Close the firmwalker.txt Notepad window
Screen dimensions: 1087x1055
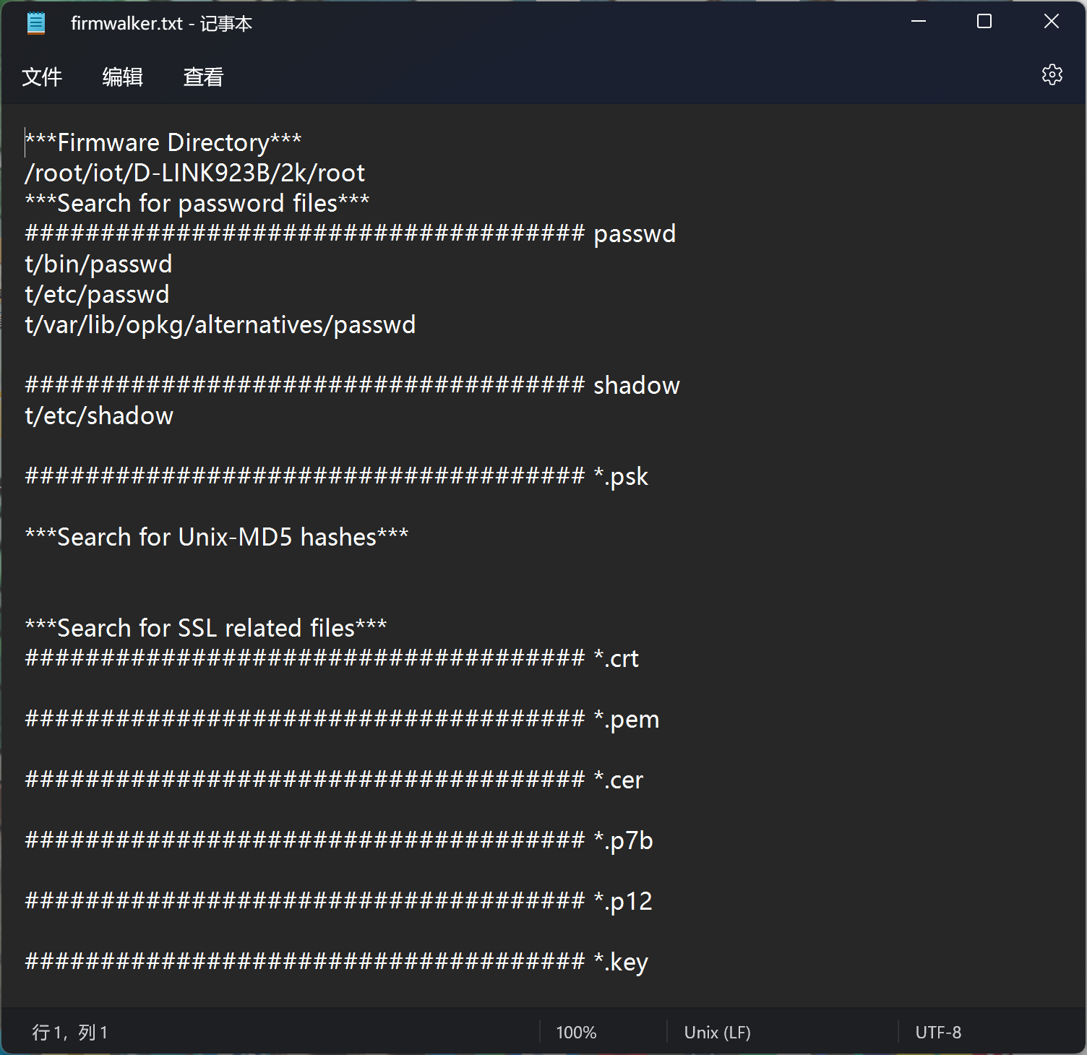coord(1052,22)
